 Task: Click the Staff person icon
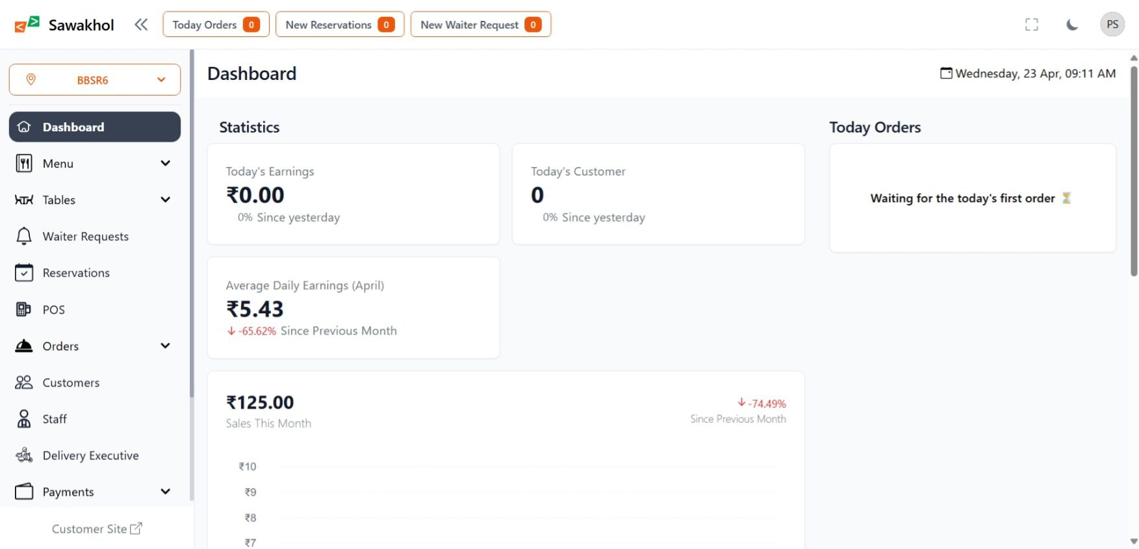click(x=24, y=419)
